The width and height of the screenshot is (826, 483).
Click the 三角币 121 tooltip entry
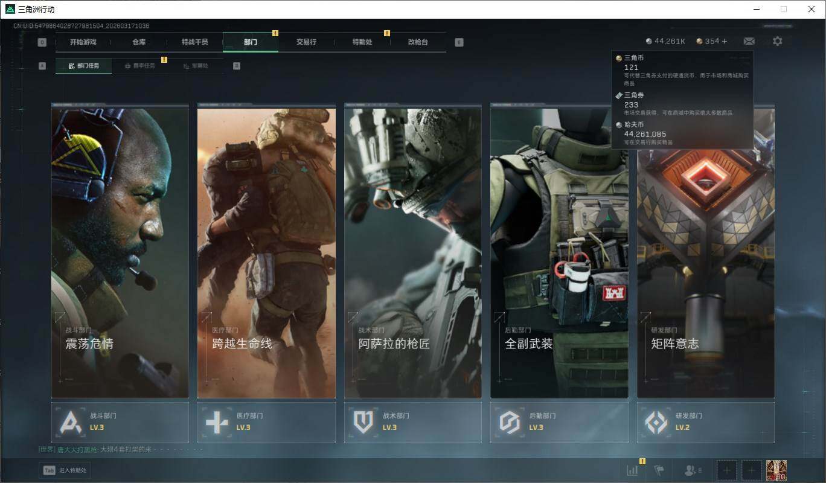click(682, 70)
